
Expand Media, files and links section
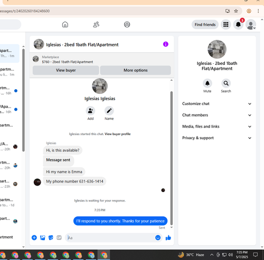pos(217,127)
